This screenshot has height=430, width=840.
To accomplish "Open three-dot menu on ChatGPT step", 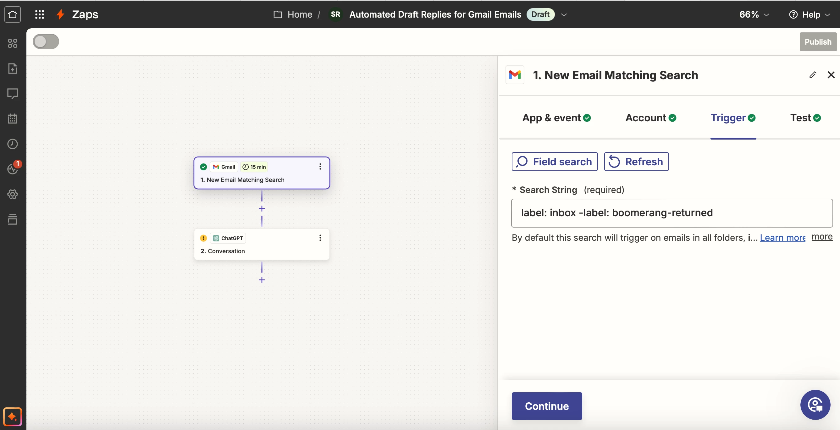I will point(320,238).
